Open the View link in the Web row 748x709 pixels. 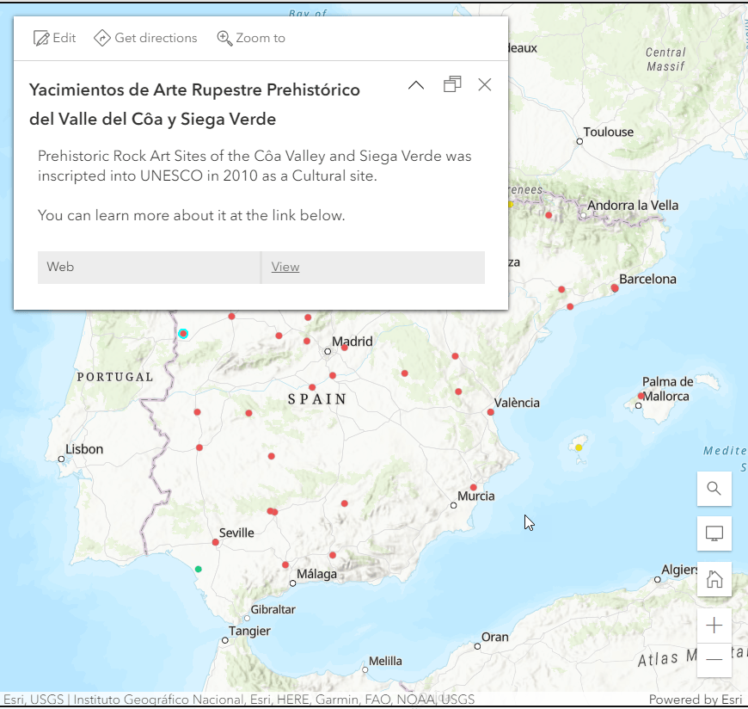click(x=285, y=267)
